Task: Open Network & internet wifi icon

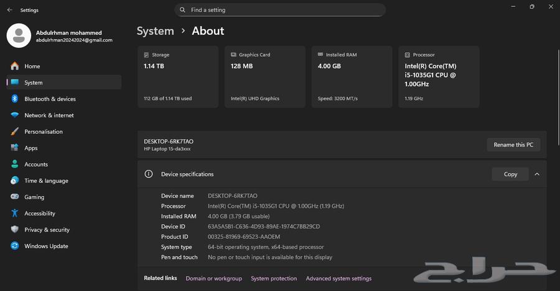Action: (x=14, y=115)
